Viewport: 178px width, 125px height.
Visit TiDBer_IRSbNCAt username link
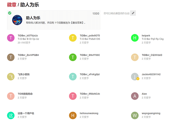90,94
